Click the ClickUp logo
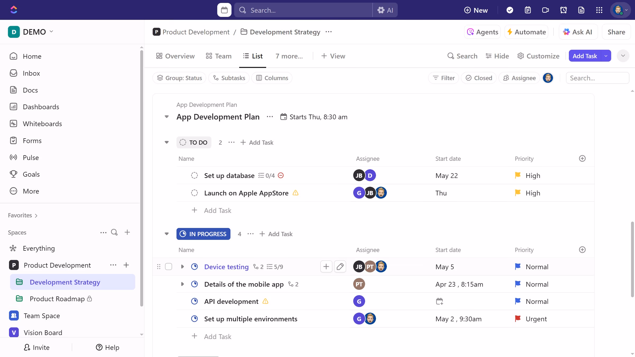635x357 pixels. [x=14, y=10]
